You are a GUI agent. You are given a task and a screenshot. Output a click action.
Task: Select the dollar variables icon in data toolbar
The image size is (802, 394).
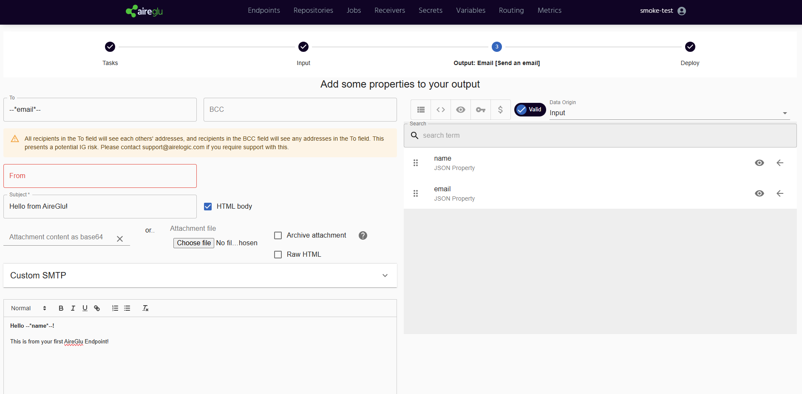tap(501, 110)
